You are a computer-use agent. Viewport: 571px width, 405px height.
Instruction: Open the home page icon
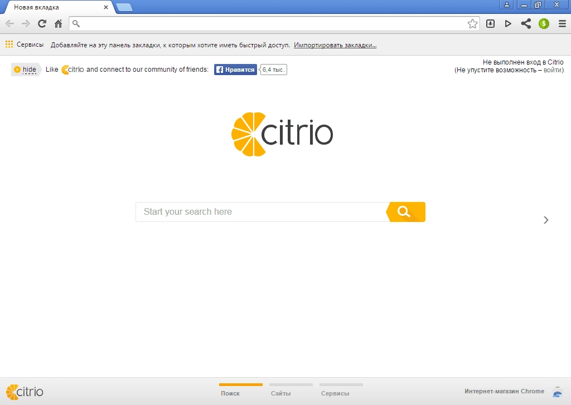[58, 24]
